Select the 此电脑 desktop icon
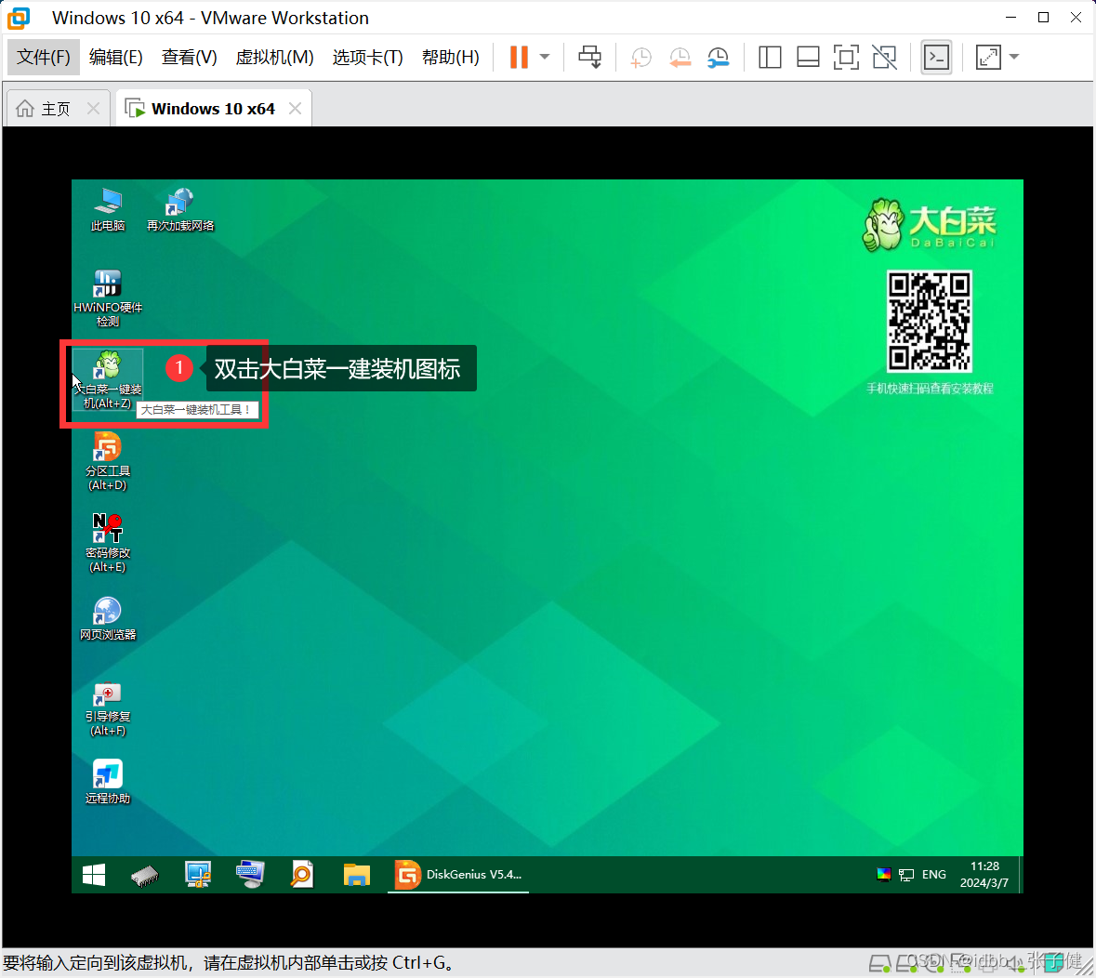The height and width of the screenshot is (978, 1096). [x=108, y=209]
